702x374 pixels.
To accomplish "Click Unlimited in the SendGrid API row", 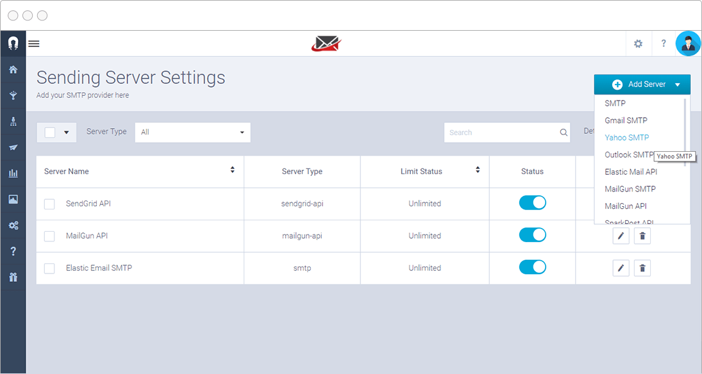I will click(424, 204).
